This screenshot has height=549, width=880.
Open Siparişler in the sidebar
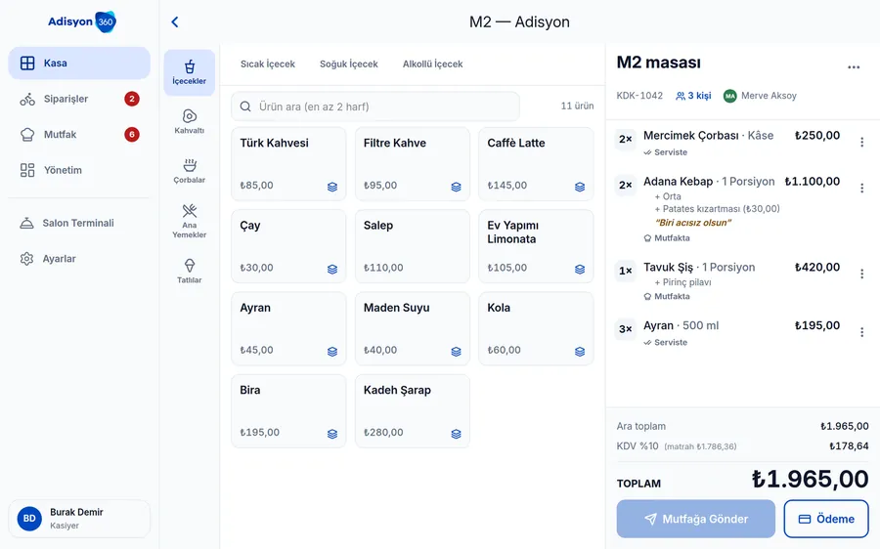click(79, 99)
